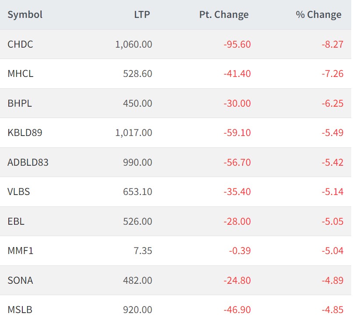Click the Symbol column header

point(25,14)
